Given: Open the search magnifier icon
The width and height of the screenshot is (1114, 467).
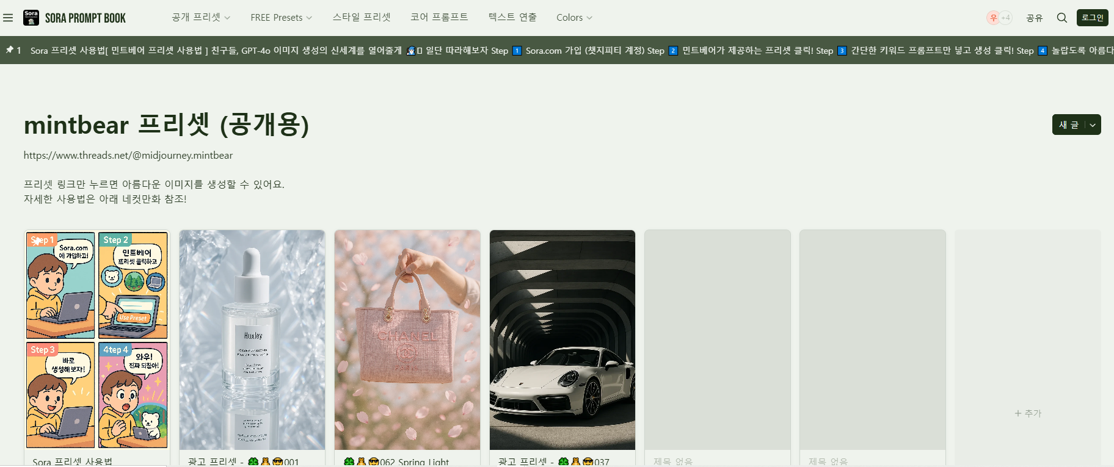Looking at the screenshot, I should (x=1062, y=18).
